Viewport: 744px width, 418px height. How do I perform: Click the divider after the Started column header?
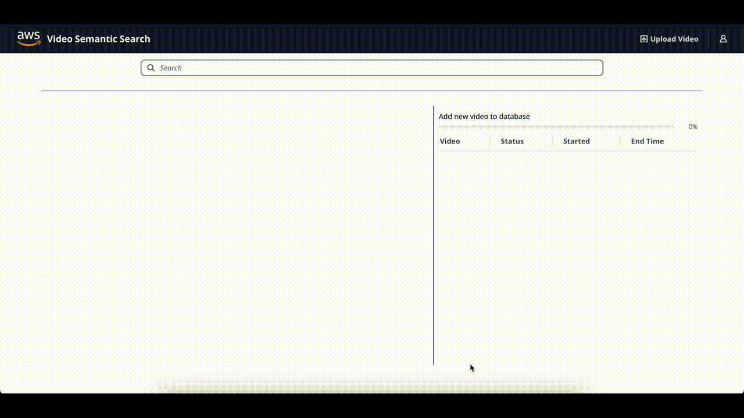[620, 141]
